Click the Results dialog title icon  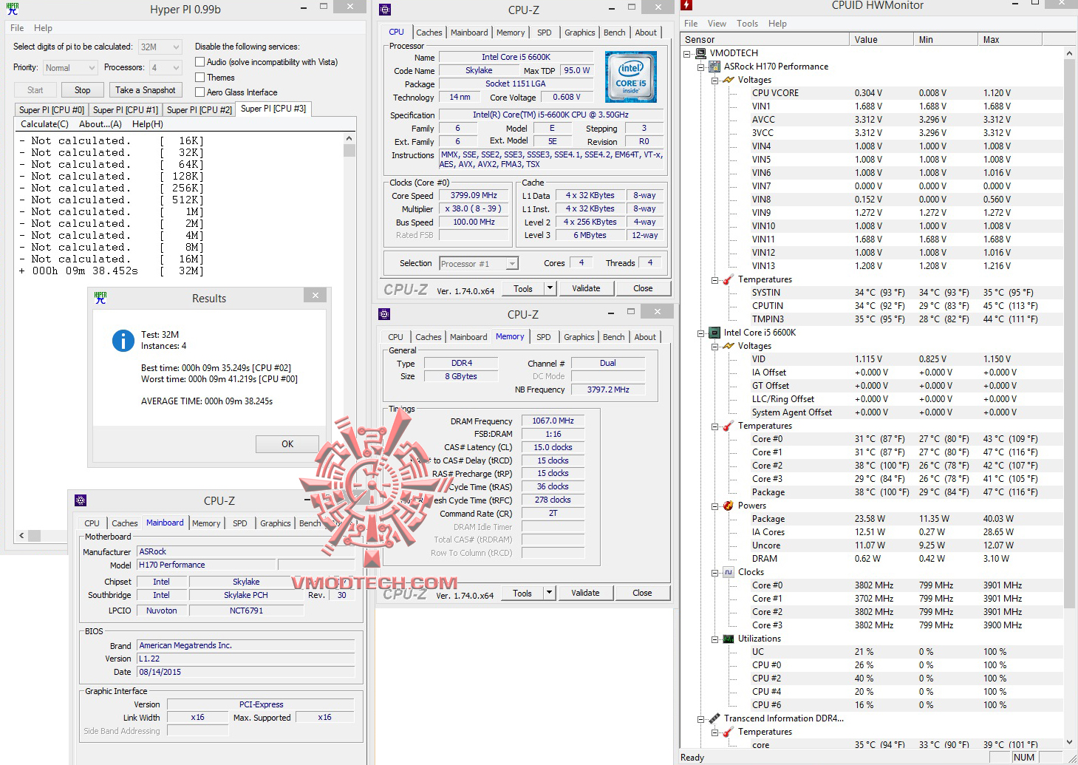100,297
